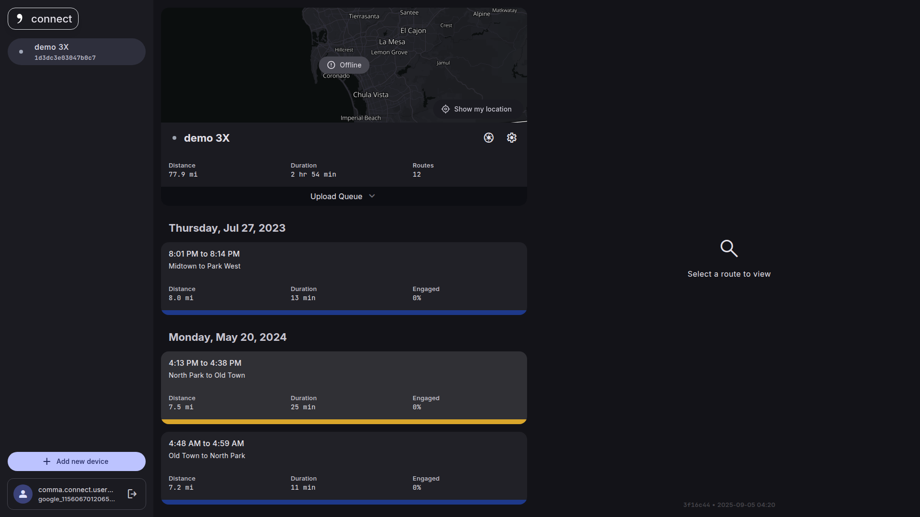Click the comma connect logo
The height and width of the screenshot is (517, 920).
pos(43,19)
